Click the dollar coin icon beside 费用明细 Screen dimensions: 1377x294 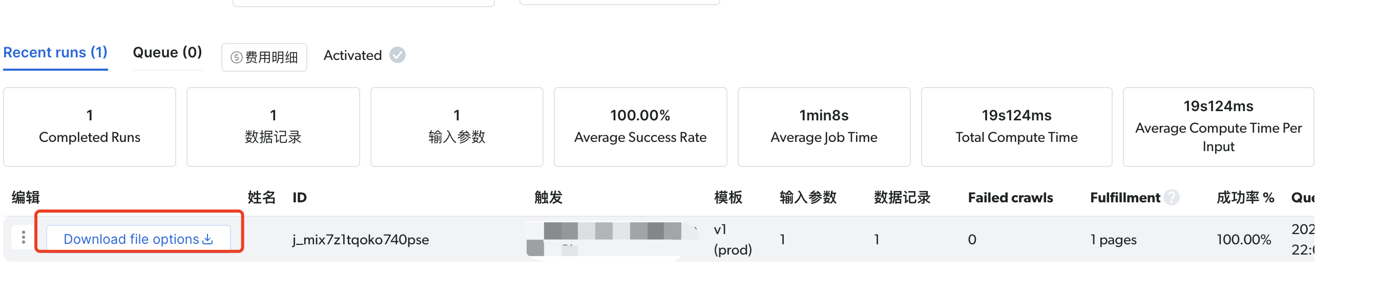pos(236,57)
